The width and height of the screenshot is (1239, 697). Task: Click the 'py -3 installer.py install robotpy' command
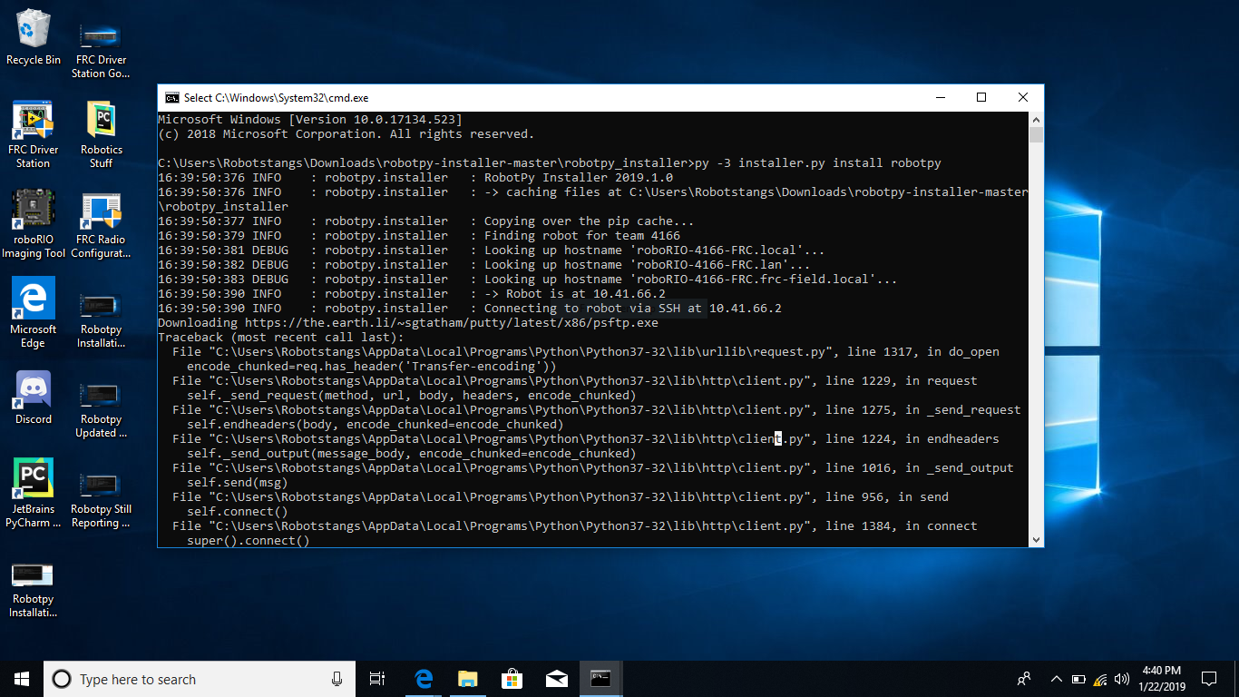coord(818,163)
